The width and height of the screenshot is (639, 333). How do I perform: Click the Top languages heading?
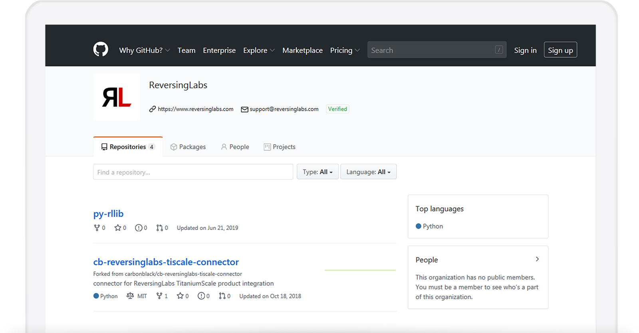(439, 209)
